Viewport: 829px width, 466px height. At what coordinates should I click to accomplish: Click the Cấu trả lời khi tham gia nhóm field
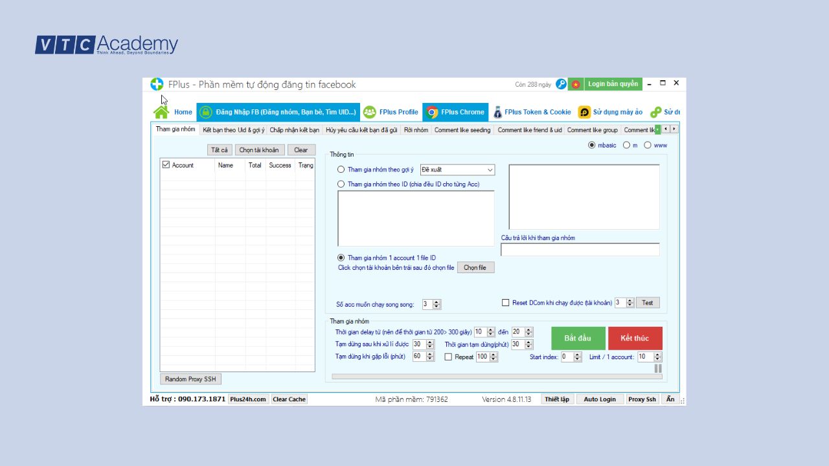[x=580, y=250]
